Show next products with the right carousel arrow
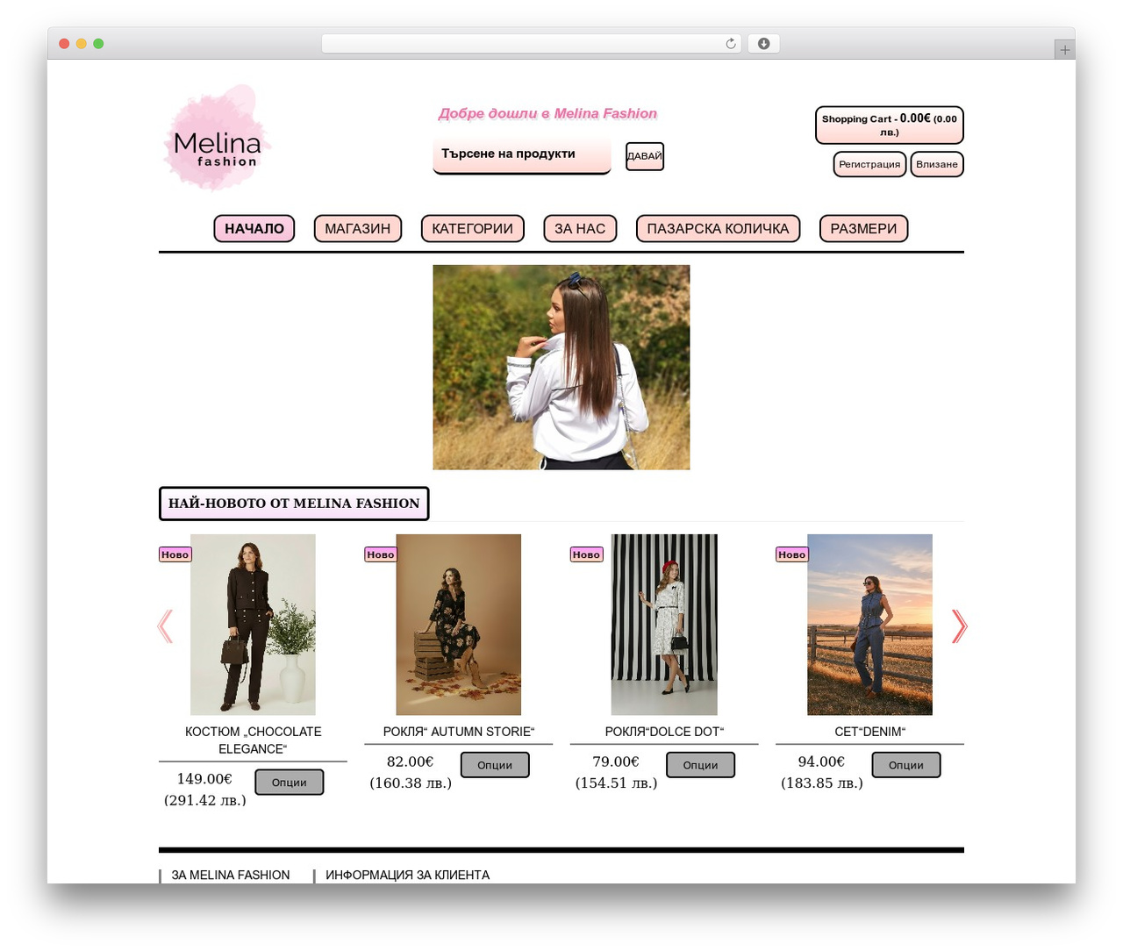The height and width of the screenshot is (951, 1123). pyautogui.click(x=959, y=626)
